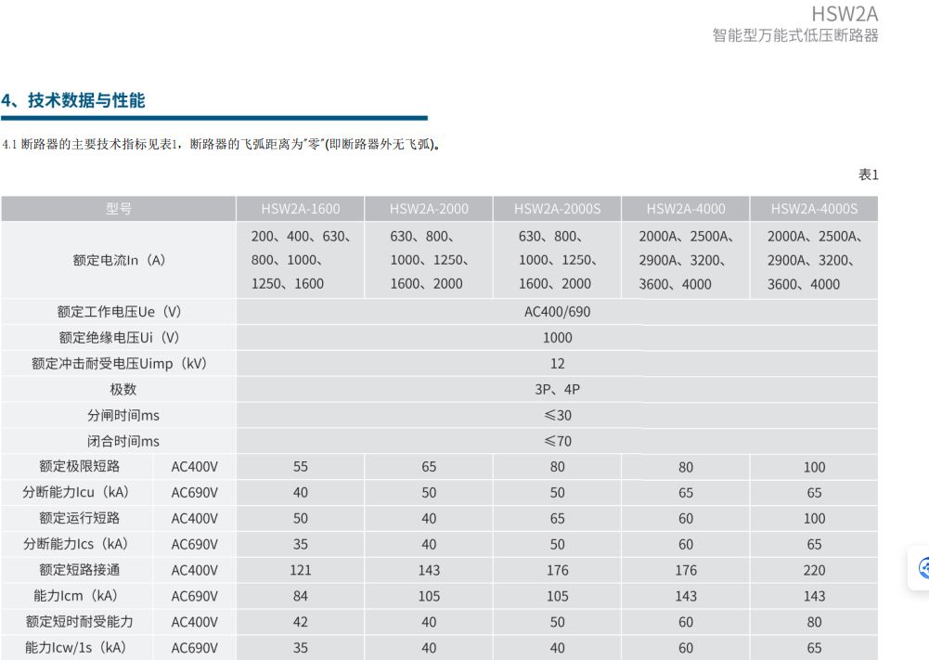Click AC400V in the 额定运行短路 row
929x660 pixels.
click(194, 518)
